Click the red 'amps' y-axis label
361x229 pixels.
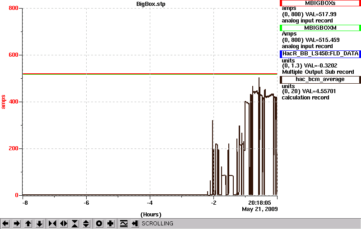coord(3,102)
